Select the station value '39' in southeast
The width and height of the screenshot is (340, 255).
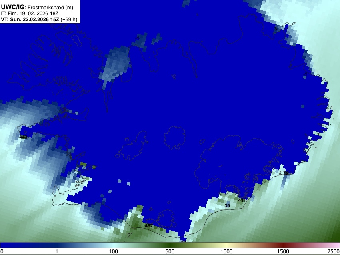227,206
